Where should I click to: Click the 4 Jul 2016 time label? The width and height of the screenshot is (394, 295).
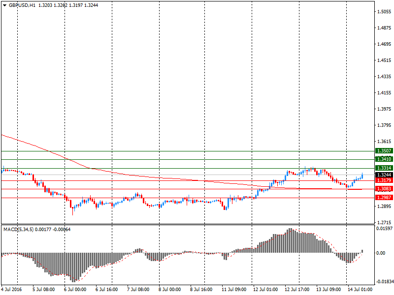(x=11, y=290)
